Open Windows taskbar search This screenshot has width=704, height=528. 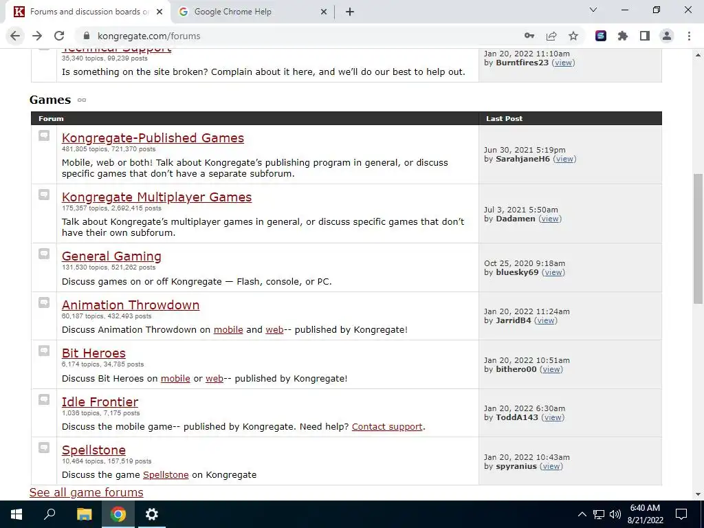point(49,514)
